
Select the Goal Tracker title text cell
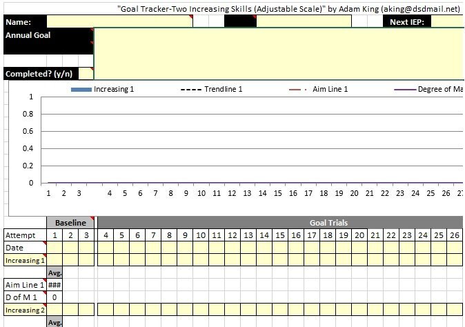coord(288,8)
